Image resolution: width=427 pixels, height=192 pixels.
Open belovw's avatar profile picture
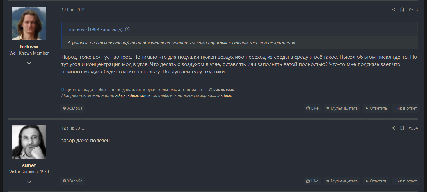(x=29, y=24)
